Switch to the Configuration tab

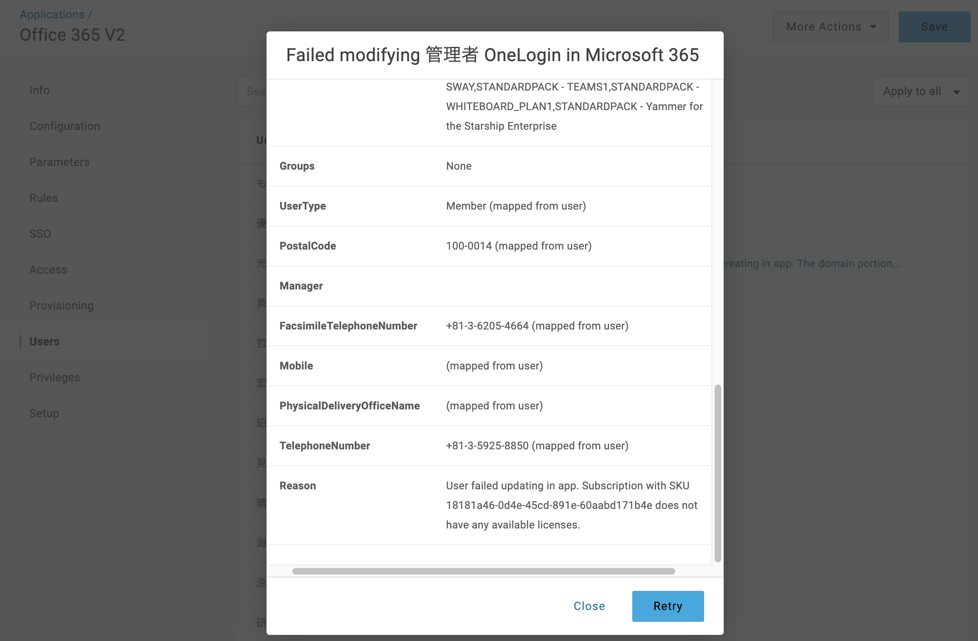point(64,126)
